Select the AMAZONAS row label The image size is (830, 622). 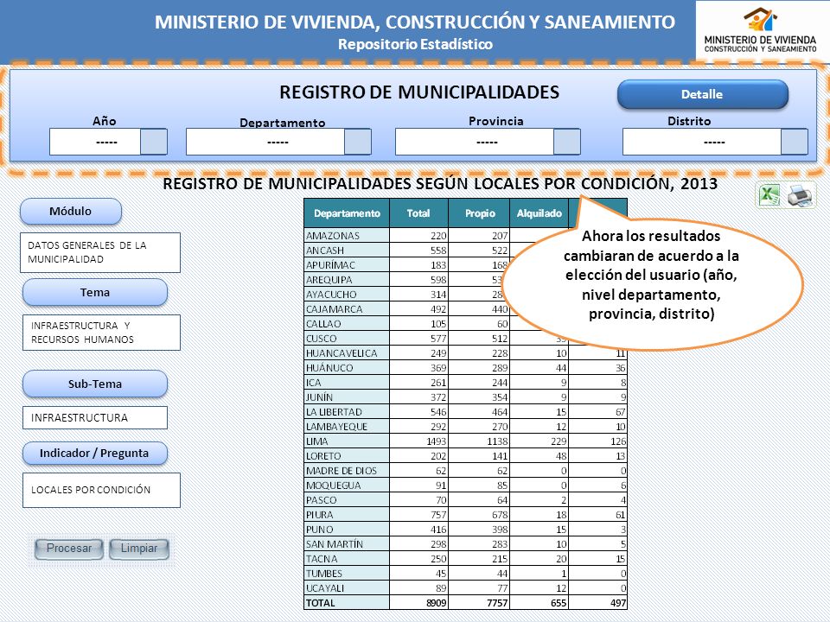(347, 235)
